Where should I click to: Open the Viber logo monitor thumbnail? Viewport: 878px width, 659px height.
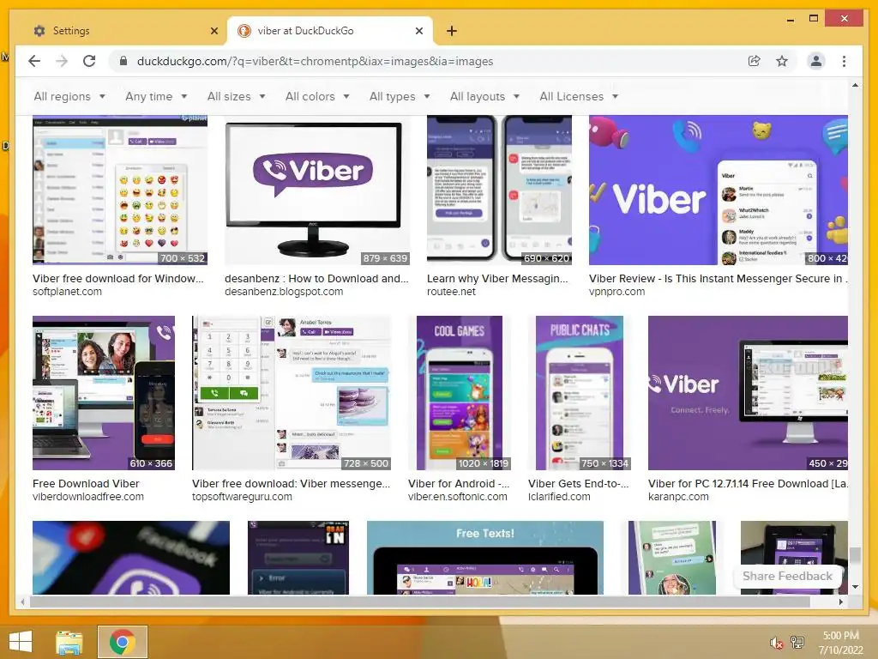click(316, 190)
